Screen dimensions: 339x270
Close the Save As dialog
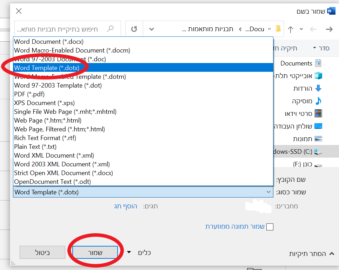(x=19, y=11)
